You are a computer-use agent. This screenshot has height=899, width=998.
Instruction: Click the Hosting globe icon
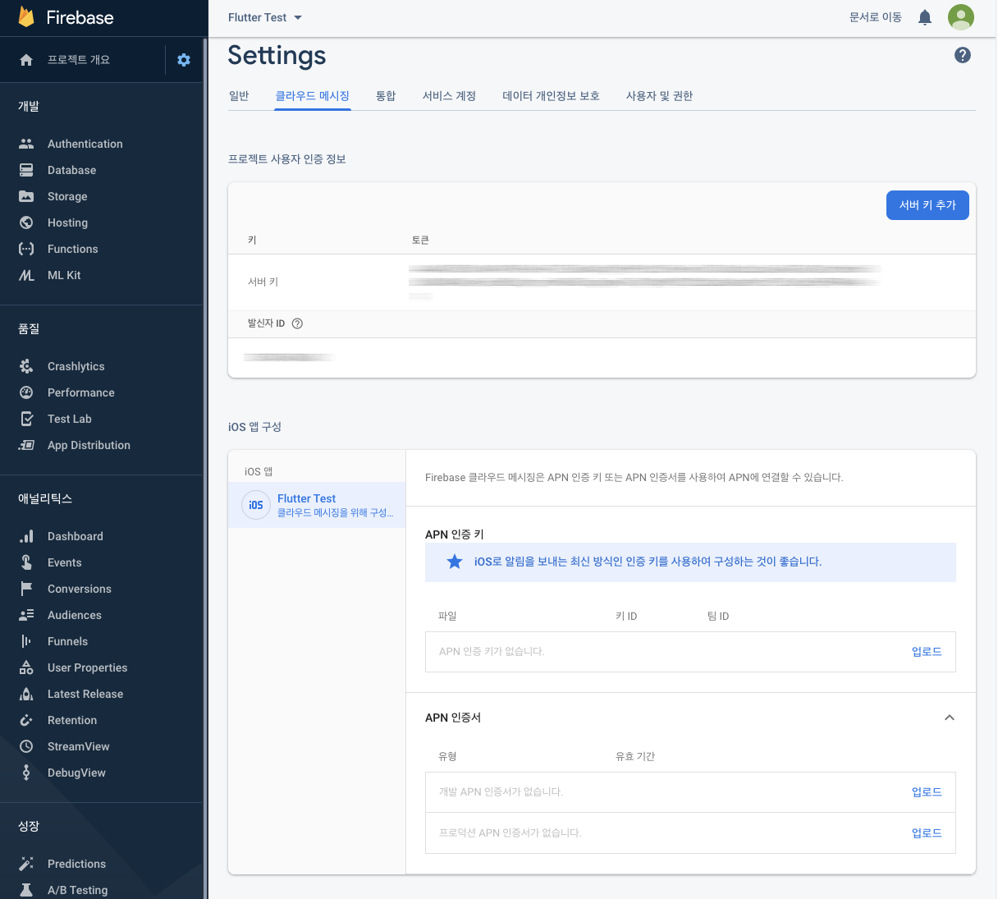click(x=26, y=222)
